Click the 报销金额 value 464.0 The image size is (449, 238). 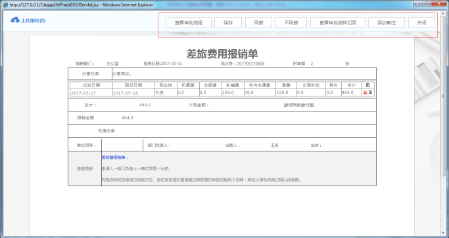127,118
